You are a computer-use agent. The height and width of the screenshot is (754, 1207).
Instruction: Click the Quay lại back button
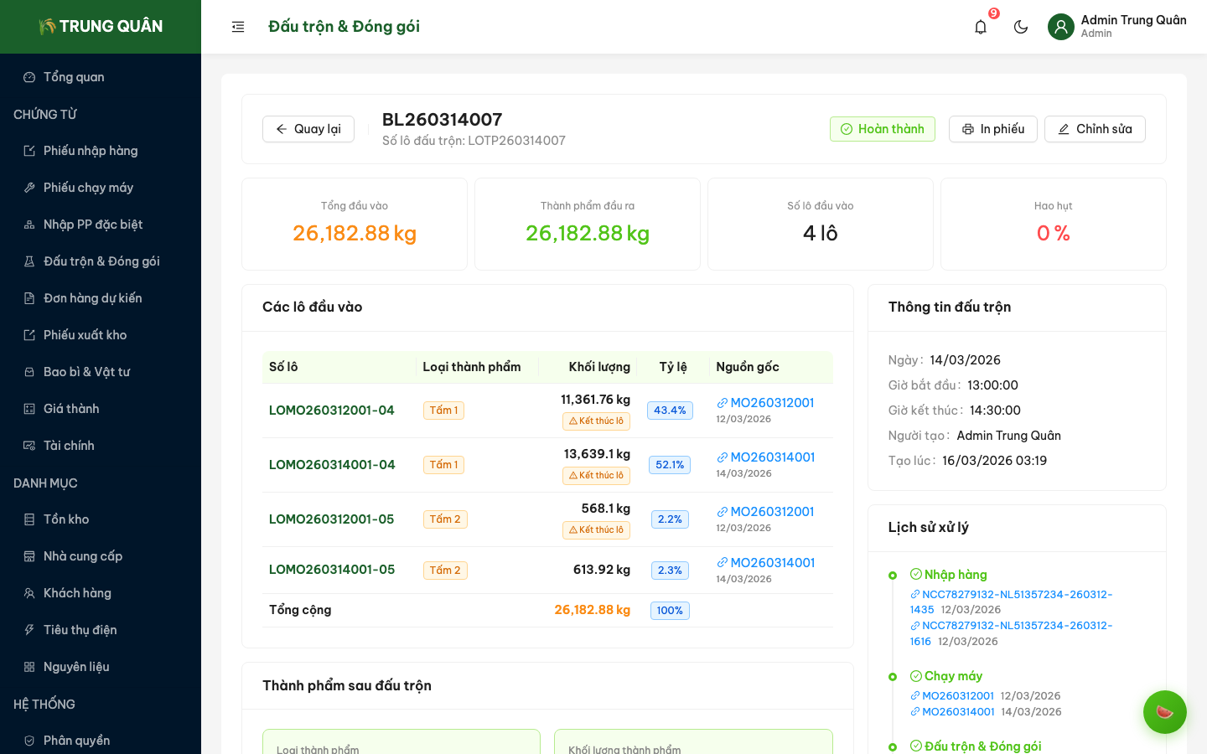tap(308, 129)
